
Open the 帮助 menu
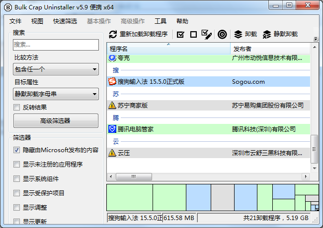tap(182, 21)
